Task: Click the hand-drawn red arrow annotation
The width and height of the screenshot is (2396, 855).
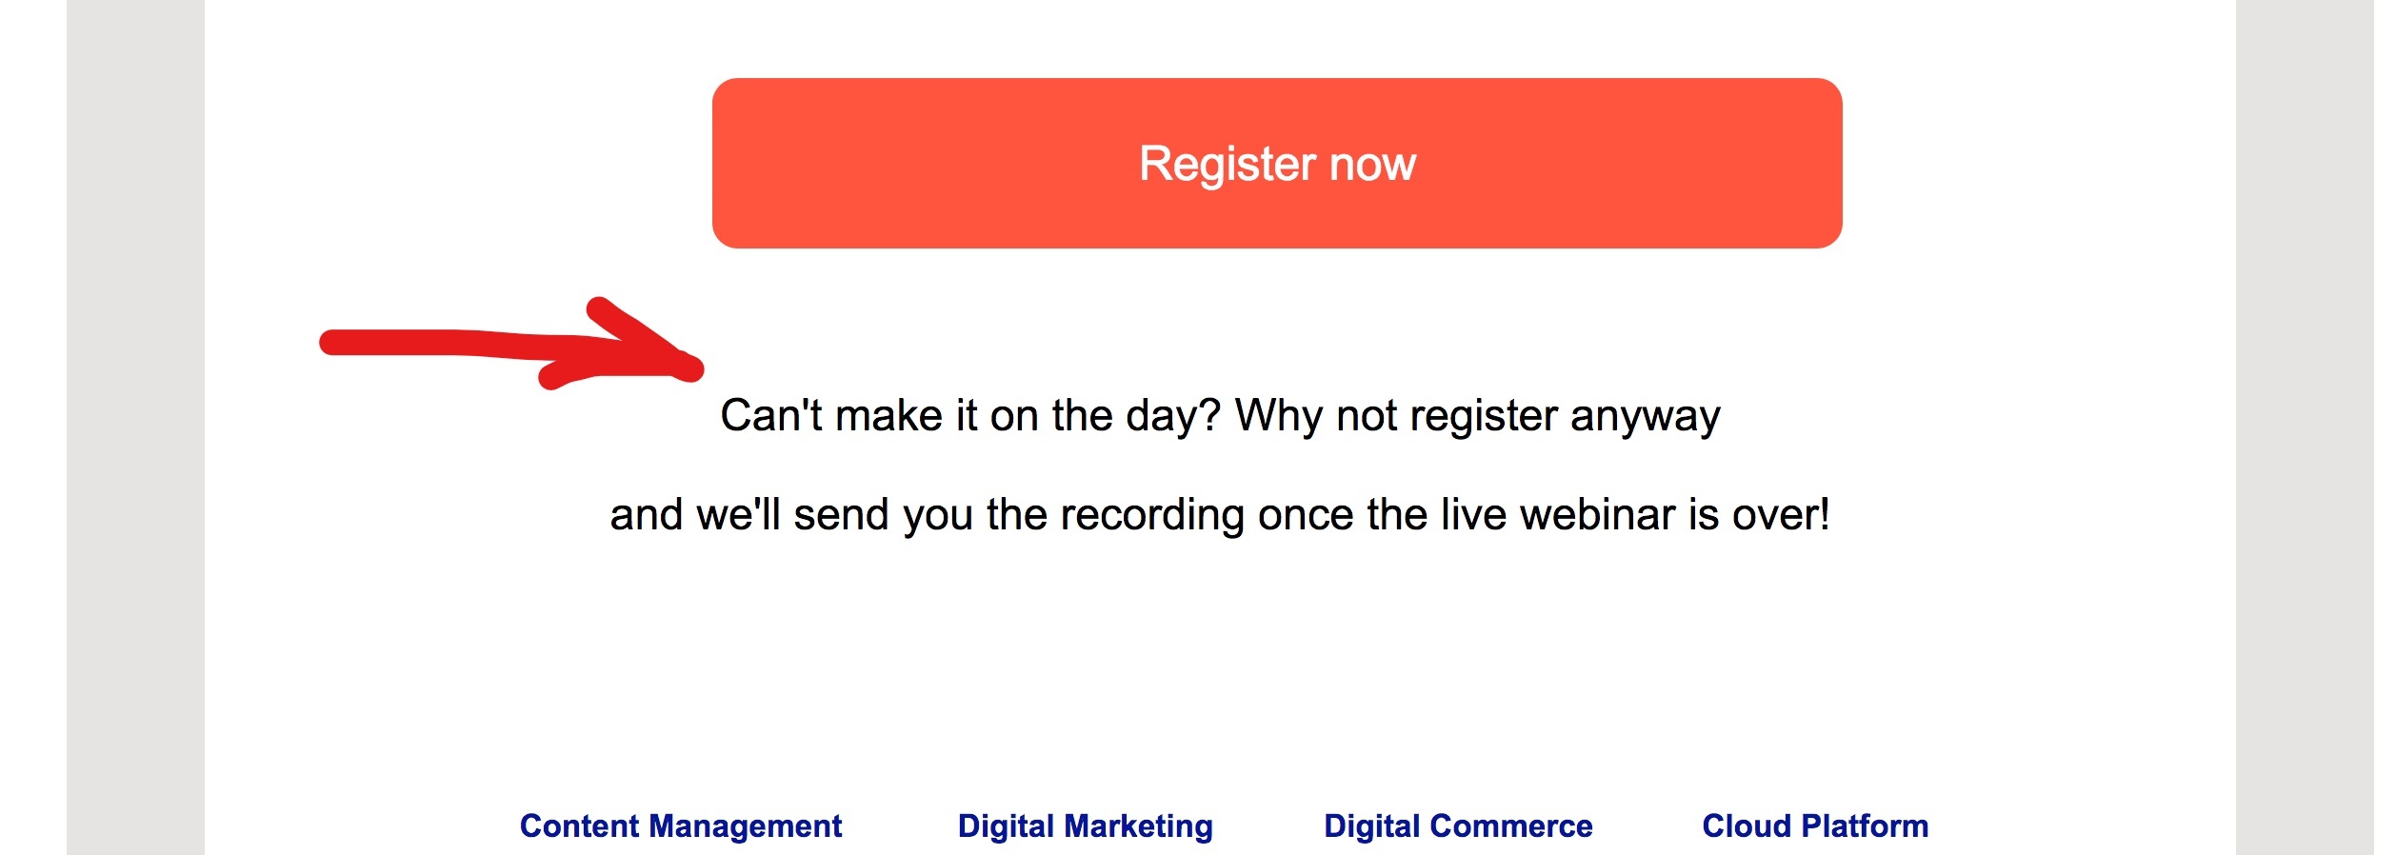Action: (510, 344)
